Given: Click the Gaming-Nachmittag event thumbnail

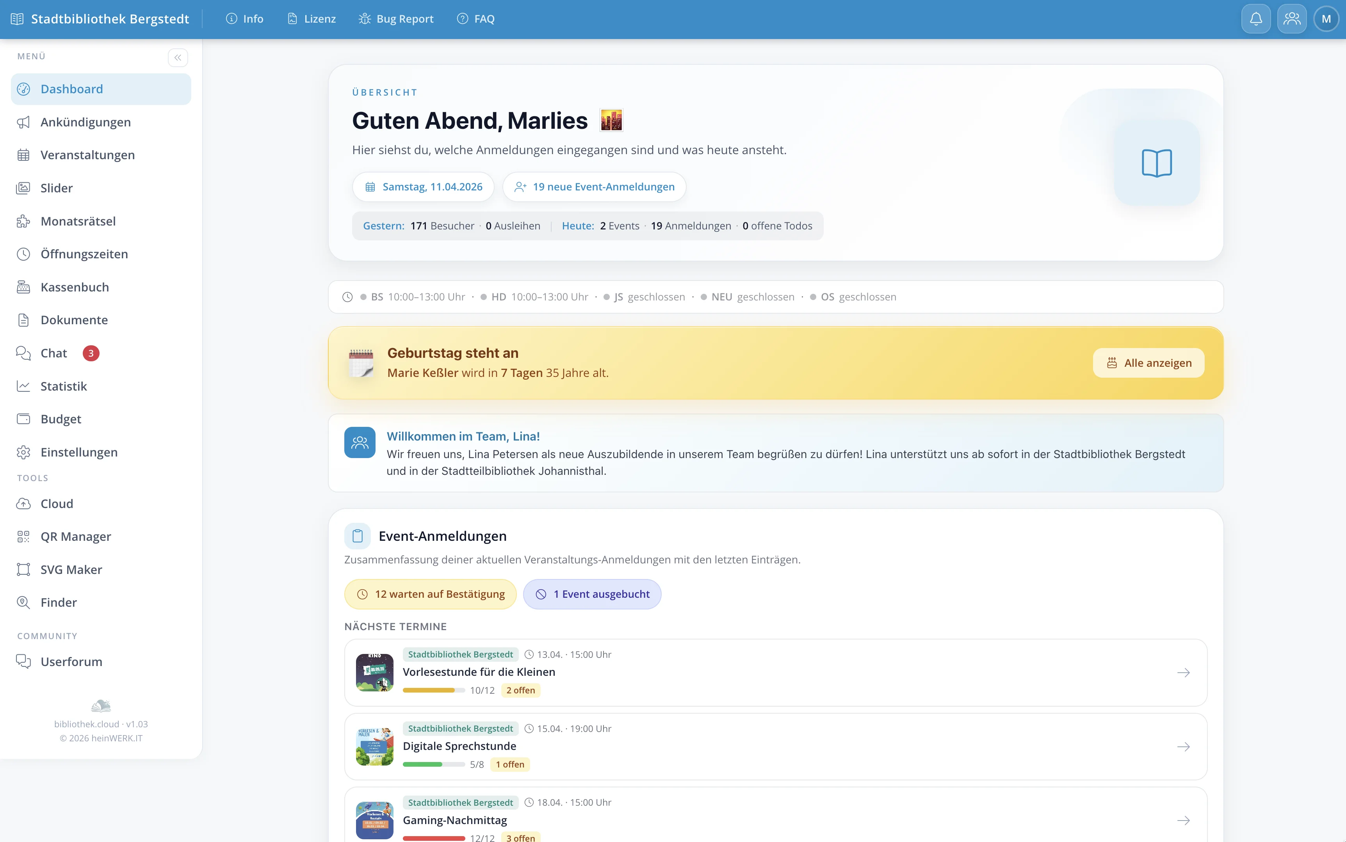Looking at the screenshot, I should pos(374,820).
